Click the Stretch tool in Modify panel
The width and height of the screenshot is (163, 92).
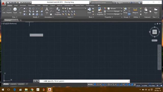(30, 14)
